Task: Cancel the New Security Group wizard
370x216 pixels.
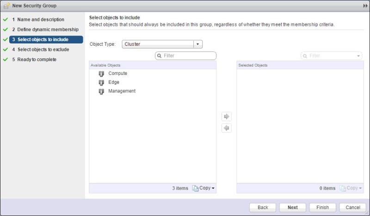Action: tap(352, 208)
